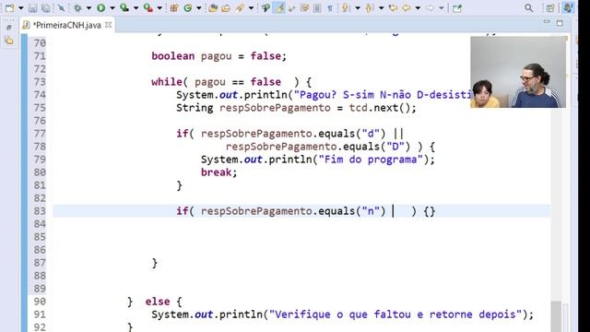Screen dimensions: 590x332
Task: Click the text "boolean pagou = false;"
Action: (x=219, y=56)
